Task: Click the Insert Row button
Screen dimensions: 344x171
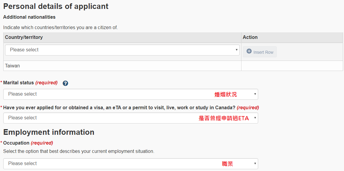Action: point(260,52)
